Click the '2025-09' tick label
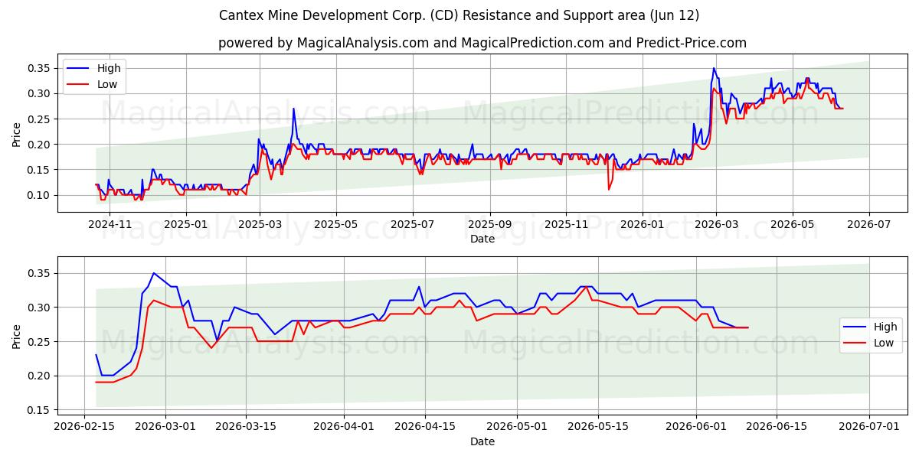Screen dimensions: 919x459 coord(489,224)
